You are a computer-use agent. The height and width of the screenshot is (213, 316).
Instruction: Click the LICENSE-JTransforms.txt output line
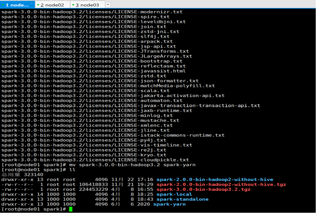tap(95, 52)
